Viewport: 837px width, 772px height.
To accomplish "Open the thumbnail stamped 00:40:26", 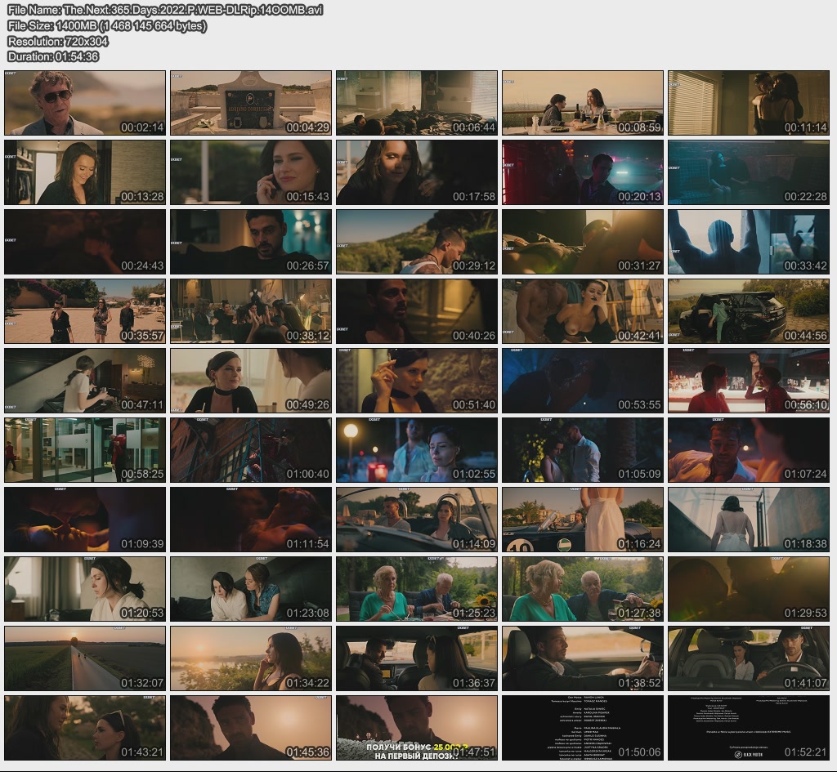I will 417,311.
